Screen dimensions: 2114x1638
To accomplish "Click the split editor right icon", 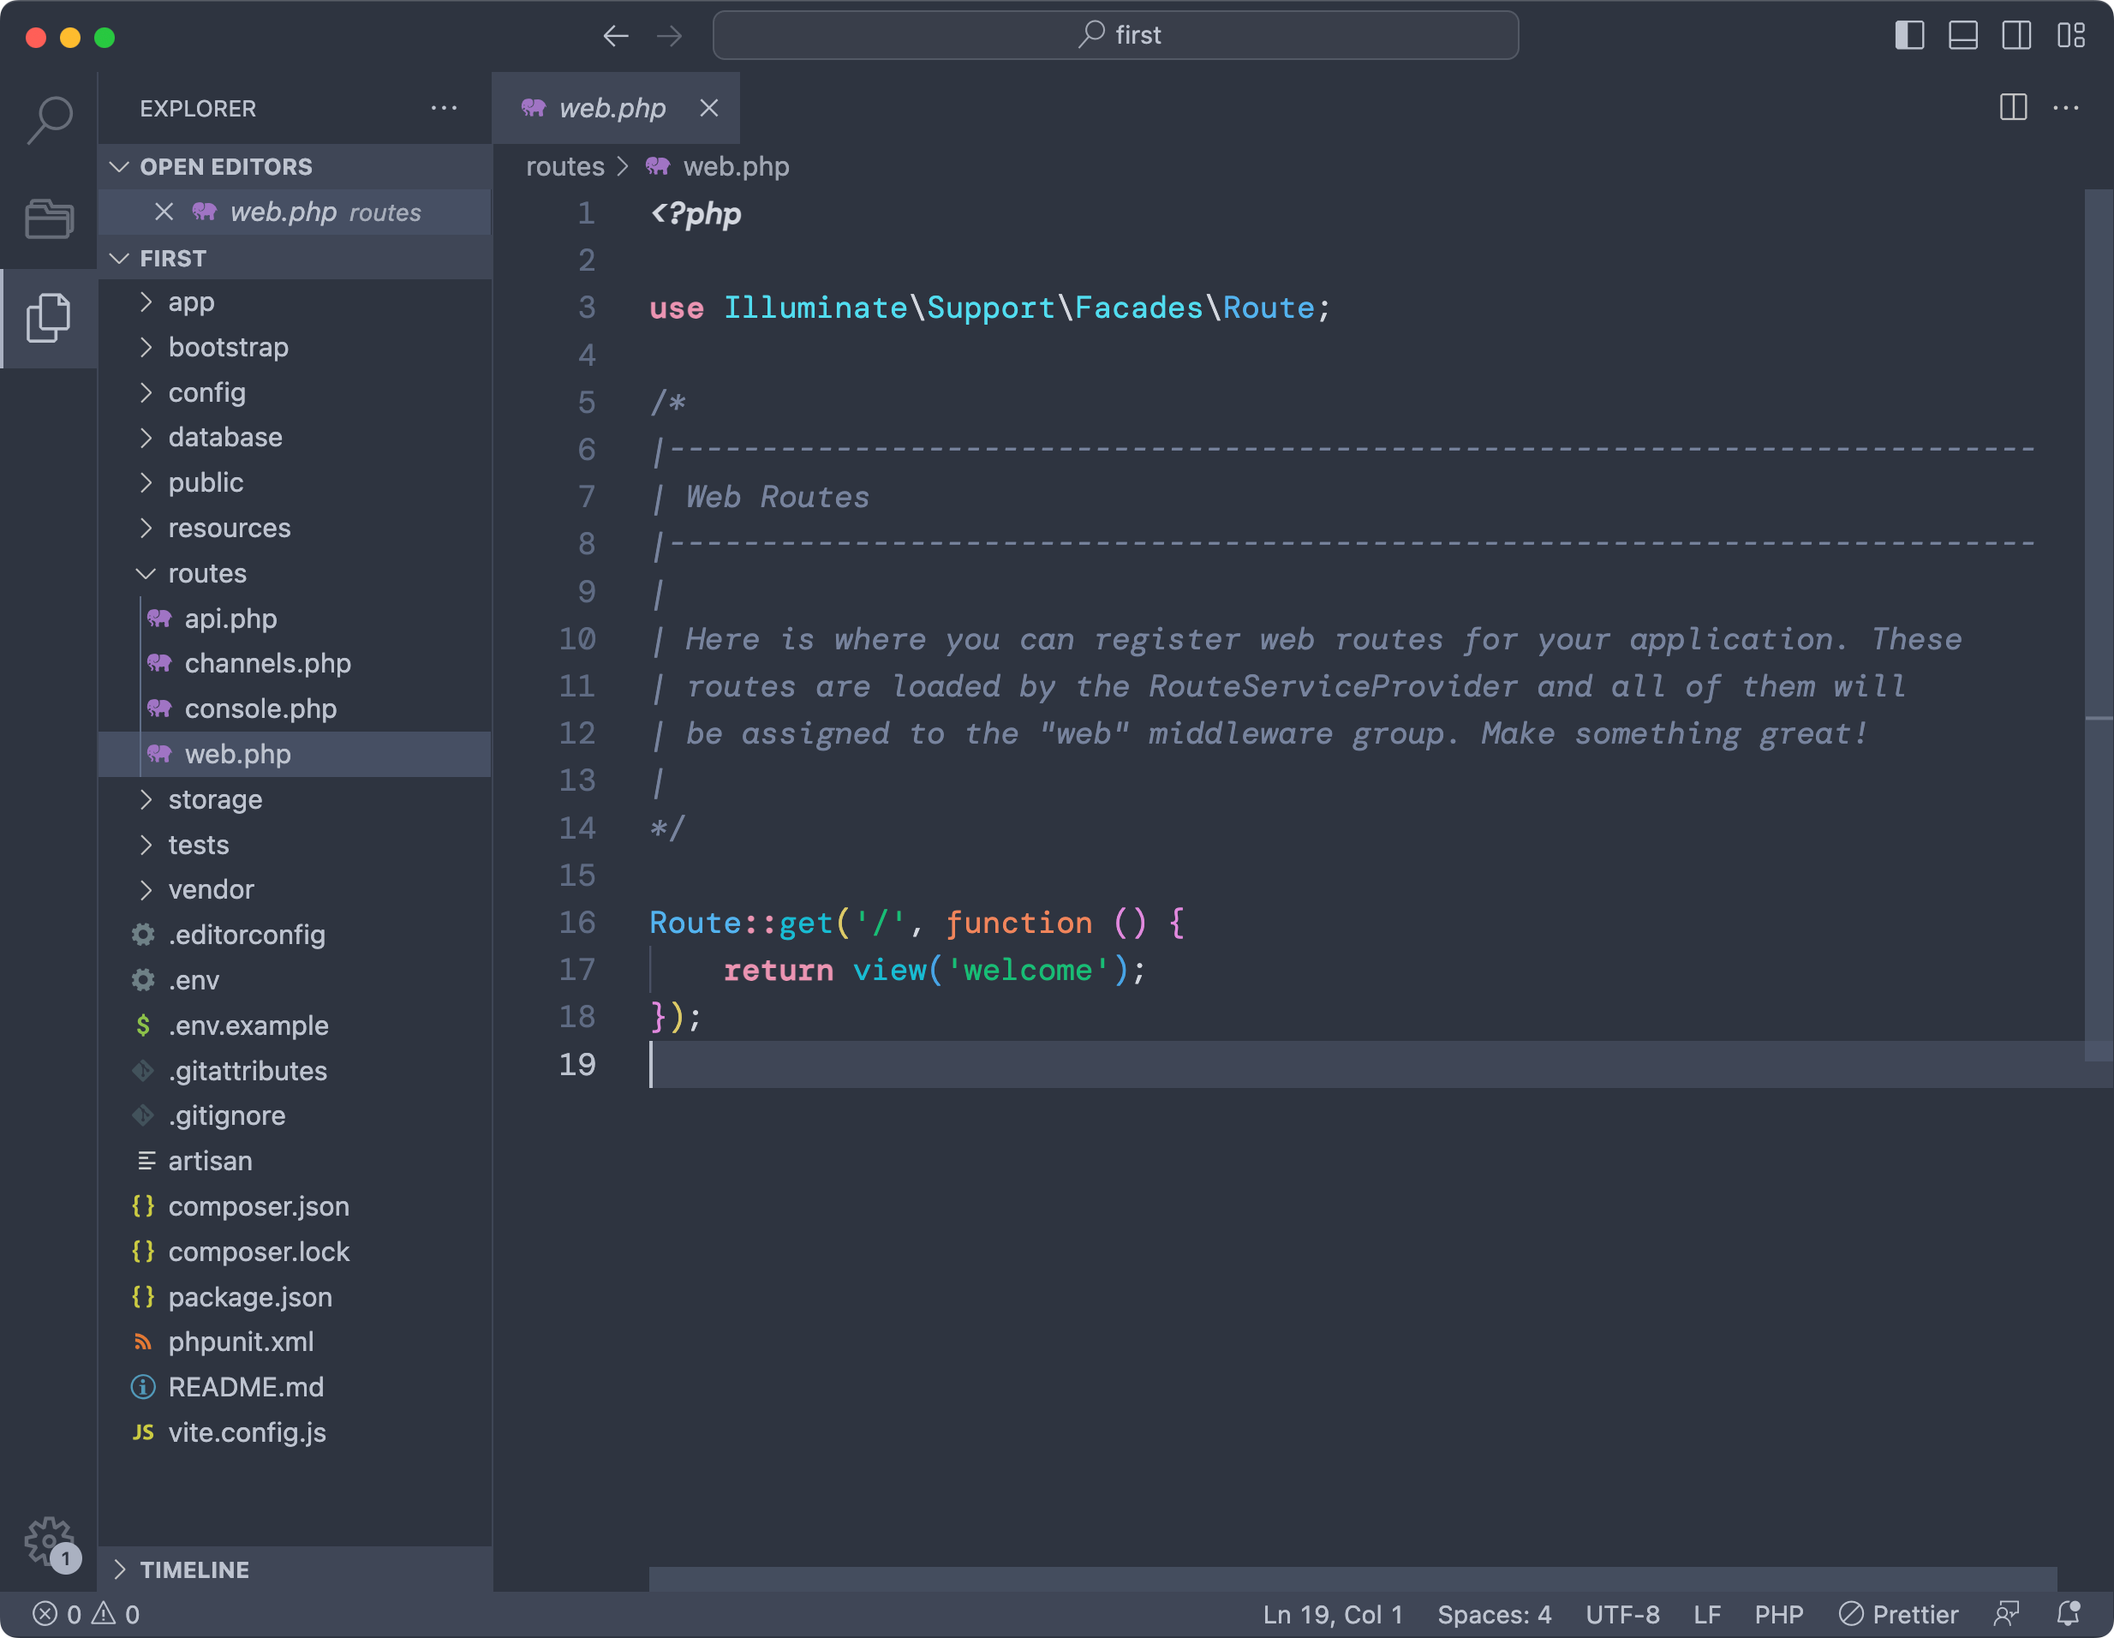I will point(2012,107).
